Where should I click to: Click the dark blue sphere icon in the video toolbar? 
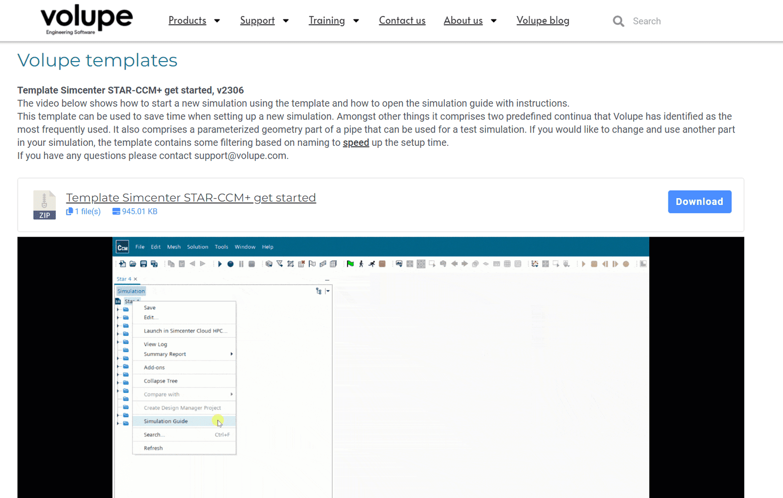[230, 264]
